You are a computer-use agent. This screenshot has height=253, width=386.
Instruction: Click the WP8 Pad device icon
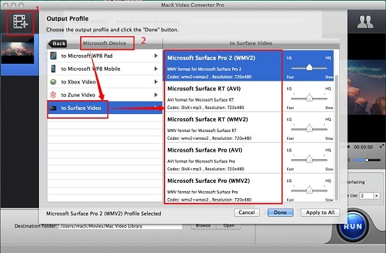(53, 56)
